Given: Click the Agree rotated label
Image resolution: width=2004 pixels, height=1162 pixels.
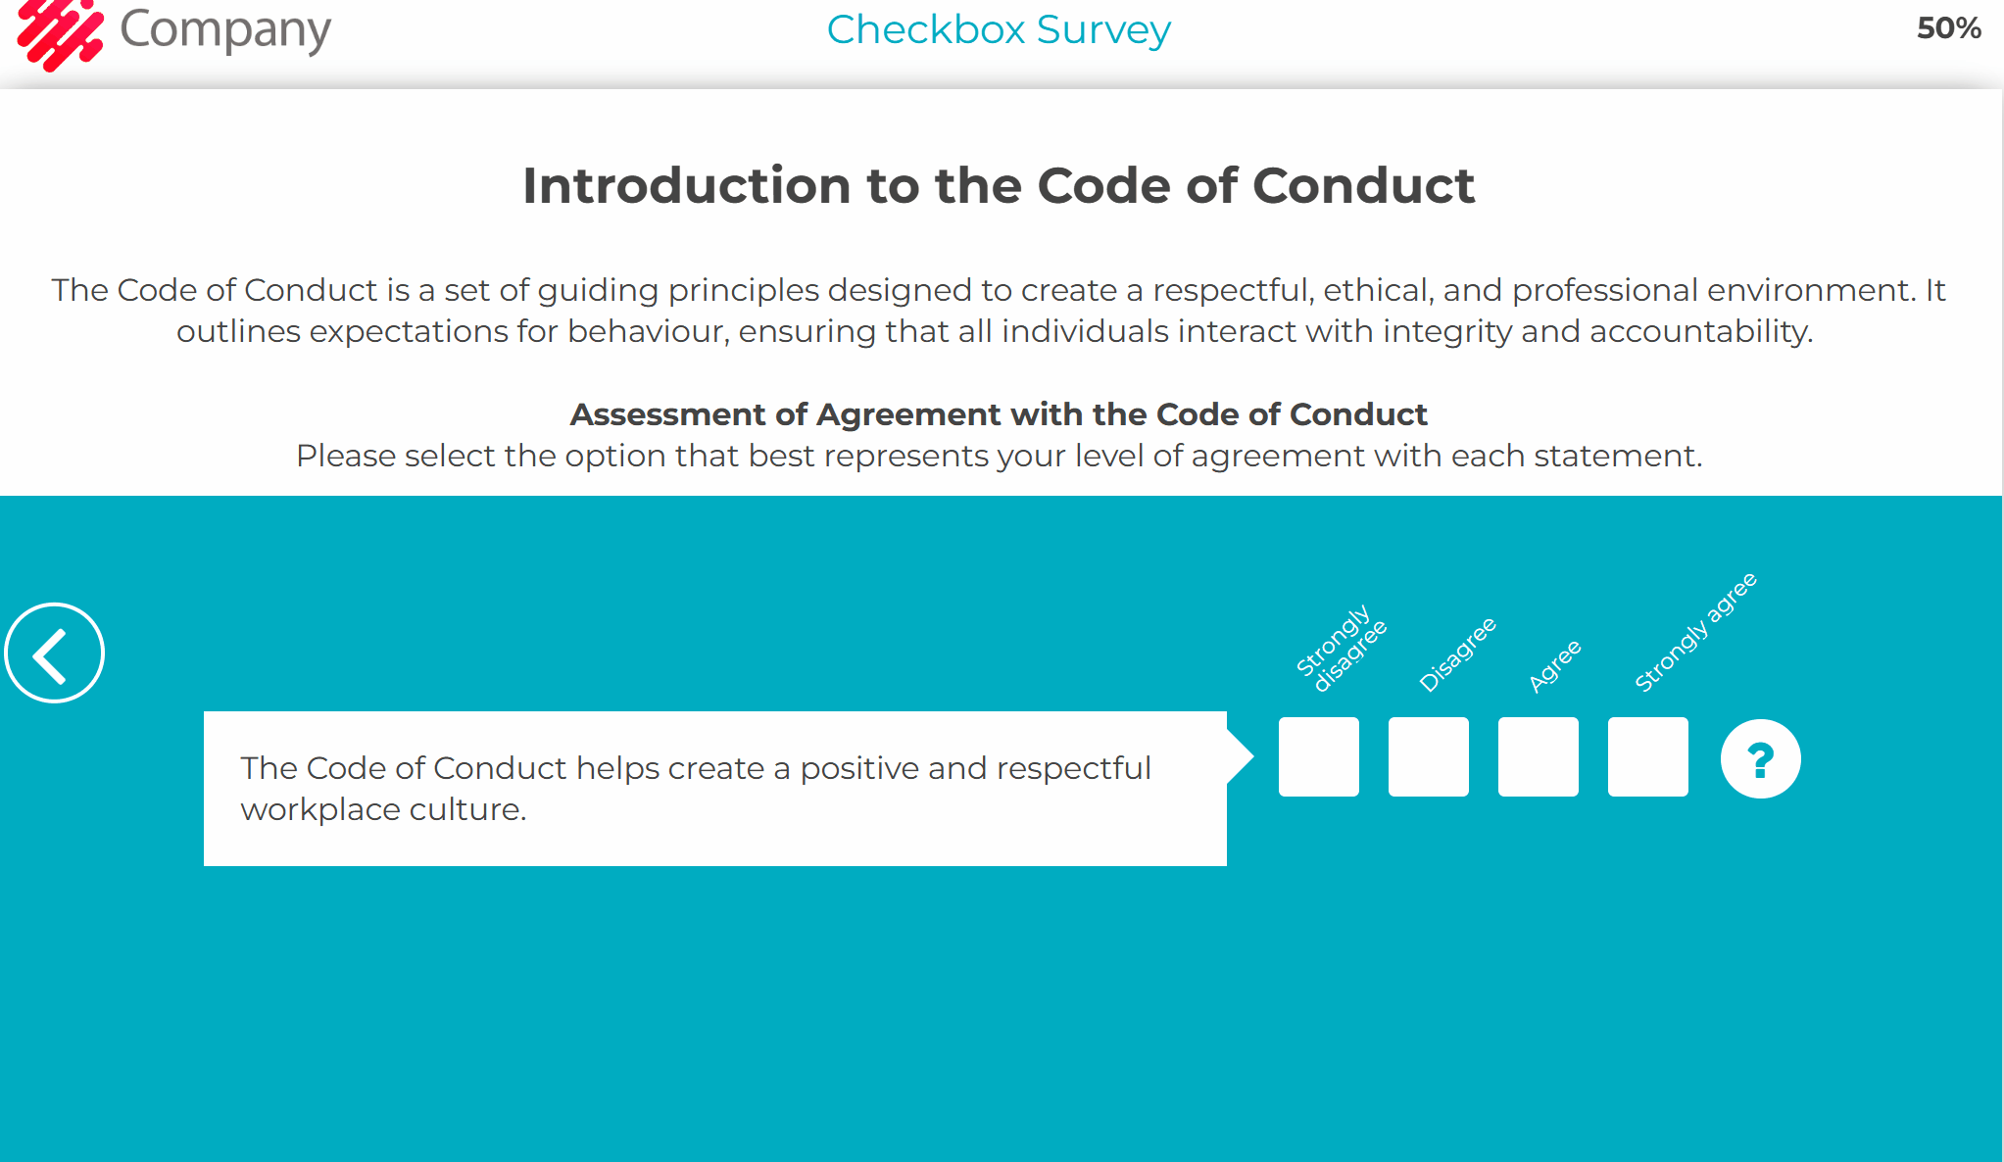Looking at the screenshot, I should coord(1555,666).
